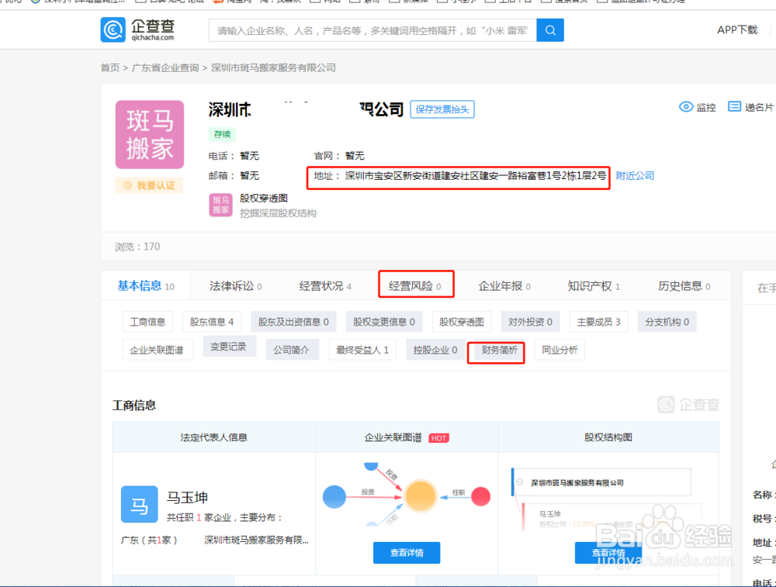Click the Qichacha logo icon
Screen dimensions: 776x587
(113, 29)
